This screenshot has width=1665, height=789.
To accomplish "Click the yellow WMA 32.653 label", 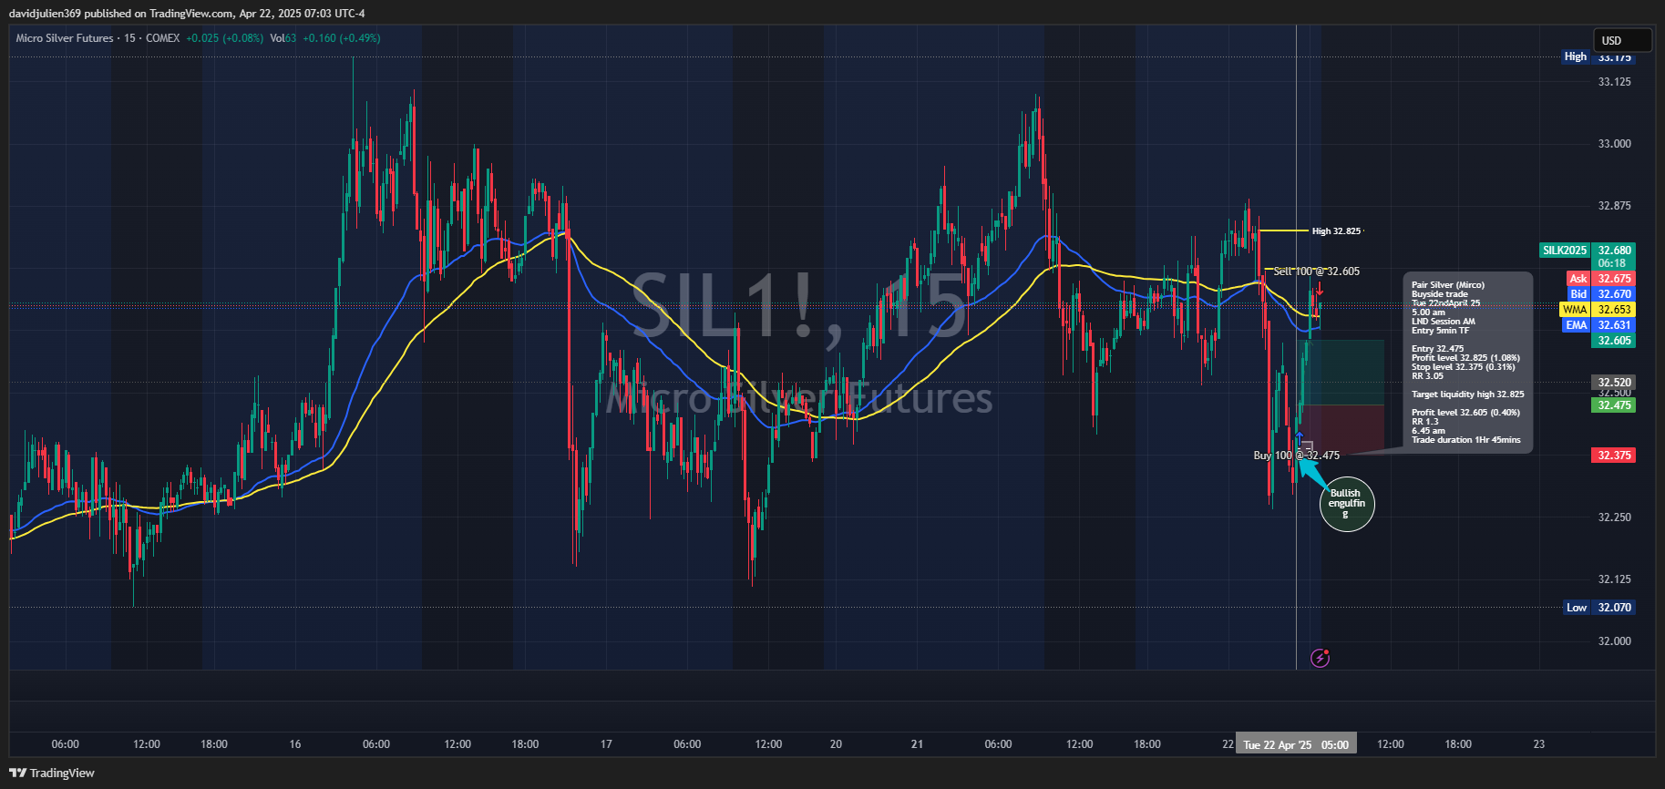I will click(x=1598, y=310).
